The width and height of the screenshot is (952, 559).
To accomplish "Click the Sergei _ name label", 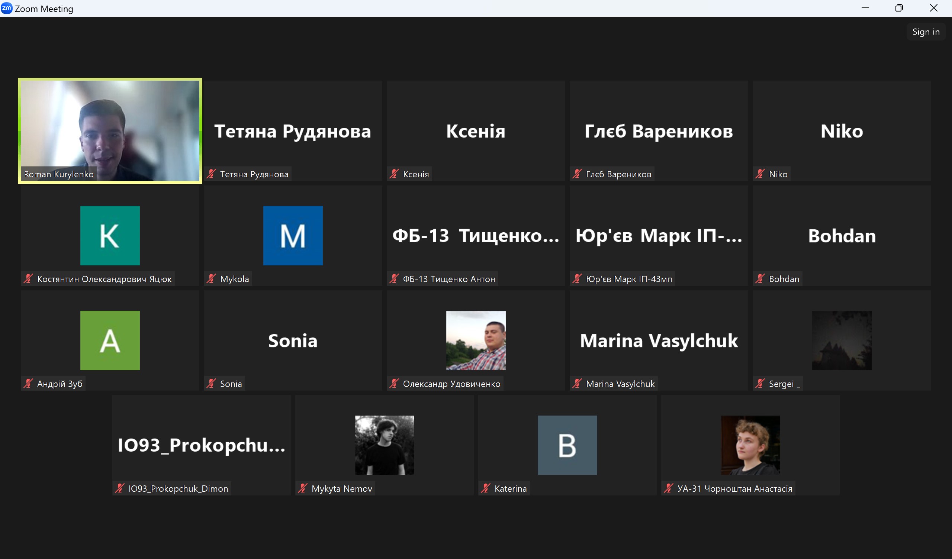I will [784, 383].
